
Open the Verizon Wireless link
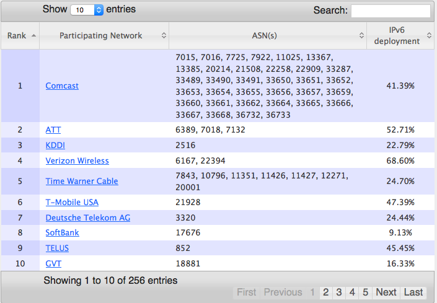(77, 160)
